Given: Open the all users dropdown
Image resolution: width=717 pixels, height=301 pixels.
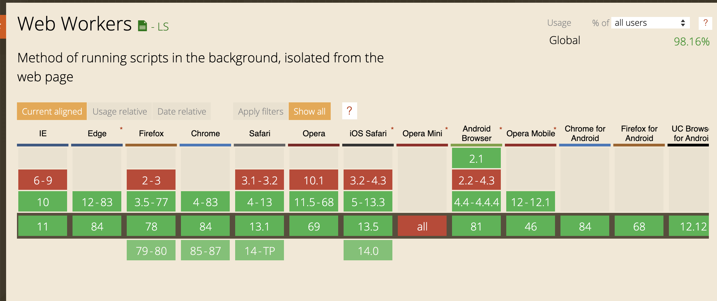Looking at the screenshot, I should click(x=650, y=23).
